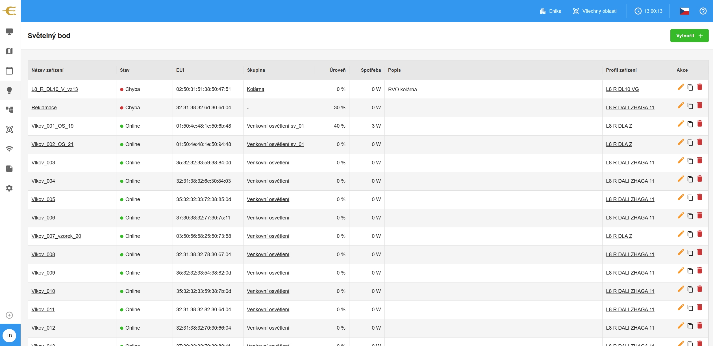The image size is (713, 346).
Task: Open the Kolárna group link
Action: 255,89
